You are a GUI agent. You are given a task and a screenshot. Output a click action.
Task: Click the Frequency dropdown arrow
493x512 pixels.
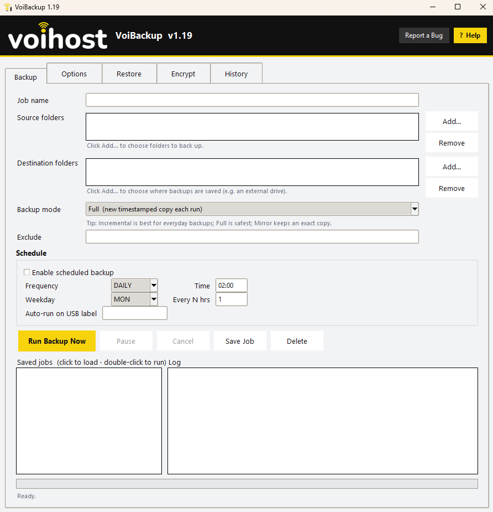pyautogui.click(x=154, y=286)
